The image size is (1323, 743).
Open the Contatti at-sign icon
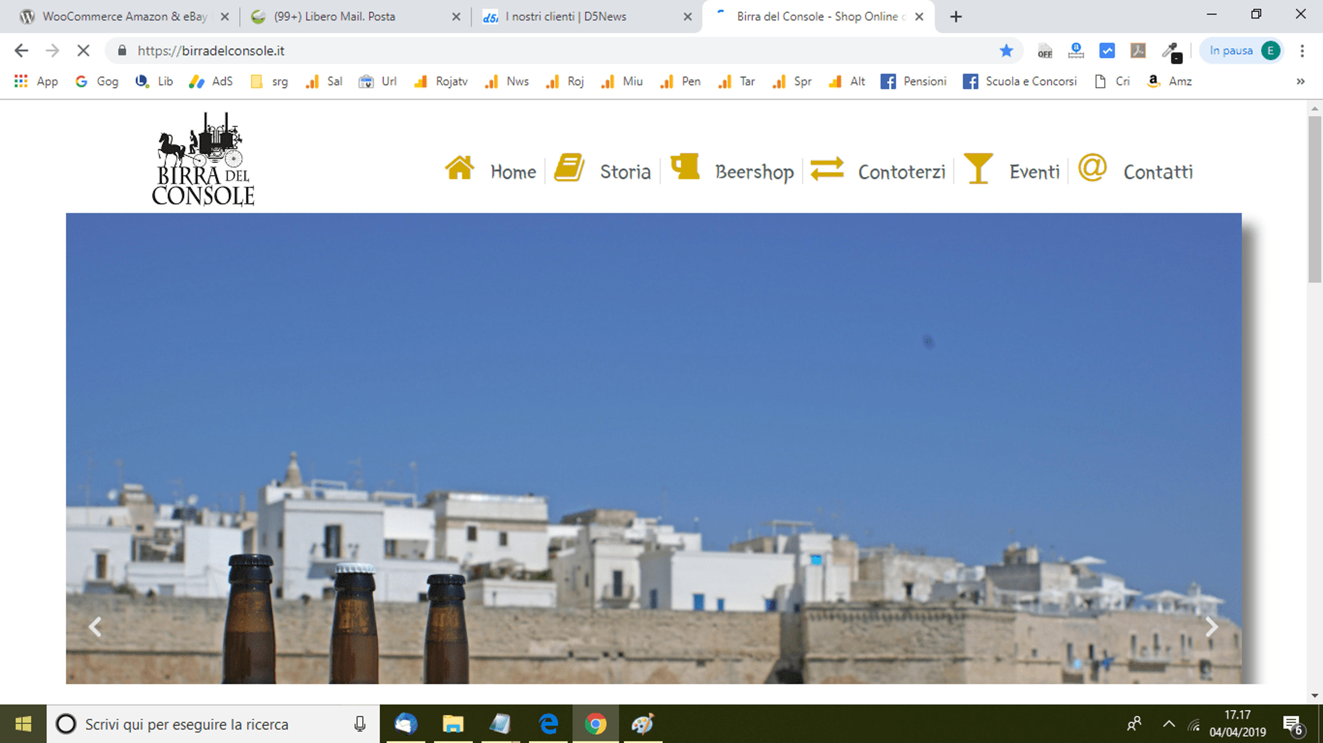coord(1092,167)
